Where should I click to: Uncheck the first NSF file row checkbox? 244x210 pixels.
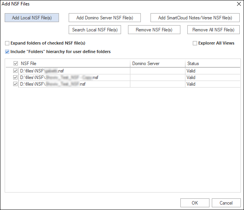[15, 71]
